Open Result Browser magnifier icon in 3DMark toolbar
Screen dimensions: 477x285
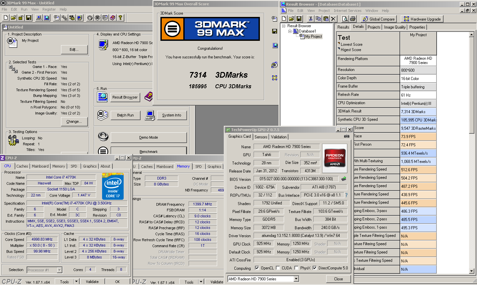pos(46,18)
